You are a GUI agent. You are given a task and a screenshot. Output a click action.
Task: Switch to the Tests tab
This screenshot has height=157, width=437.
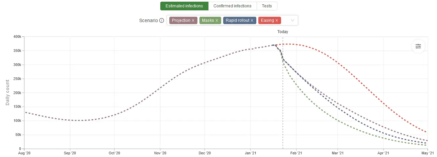coord(267,6)
